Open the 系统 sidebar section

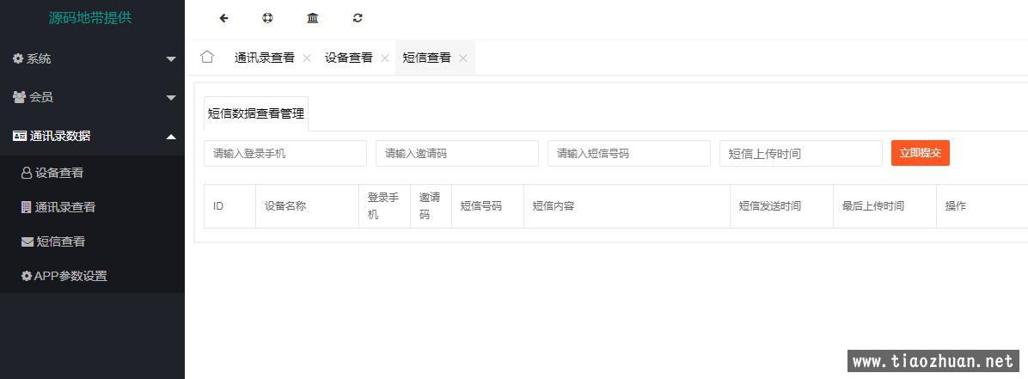[x=93, y=59]
